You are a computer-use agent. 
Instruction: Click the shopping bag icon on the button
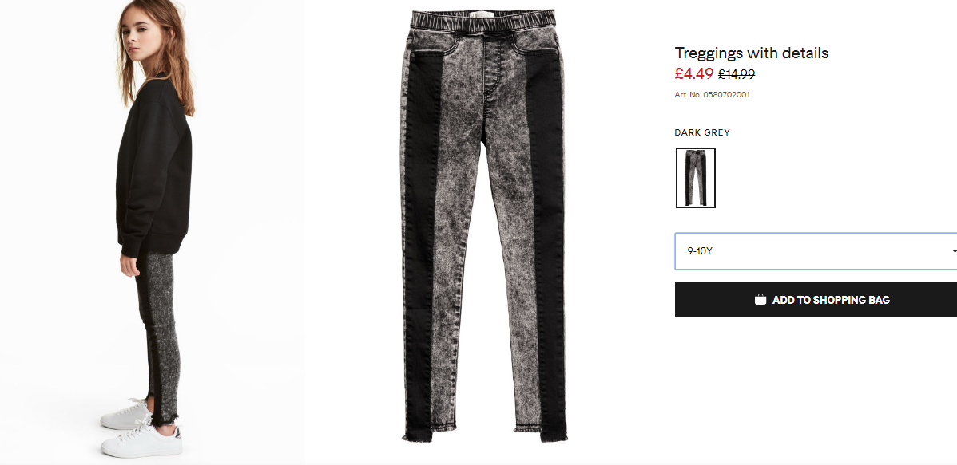click(x=760, y=299)
